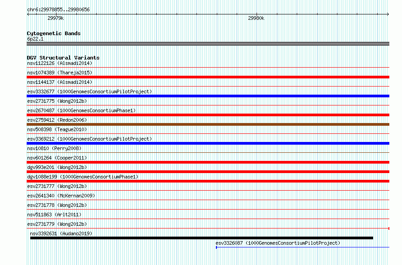The height and width of the screenshot is (265, 402).
Task: Select esv2641340 (McKernan2009) label
Action: click(61, 196)
